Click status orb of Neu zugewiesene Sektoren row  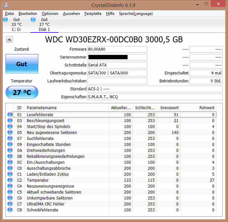pos(10,132)
